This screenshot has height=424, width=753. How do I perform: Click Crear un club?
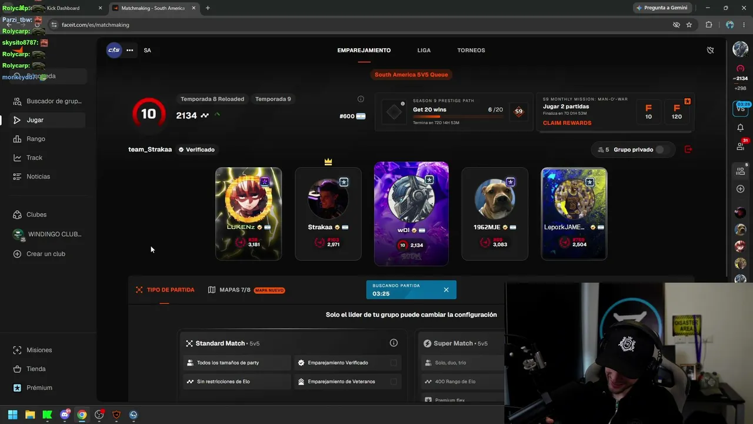tap(48, 254)
